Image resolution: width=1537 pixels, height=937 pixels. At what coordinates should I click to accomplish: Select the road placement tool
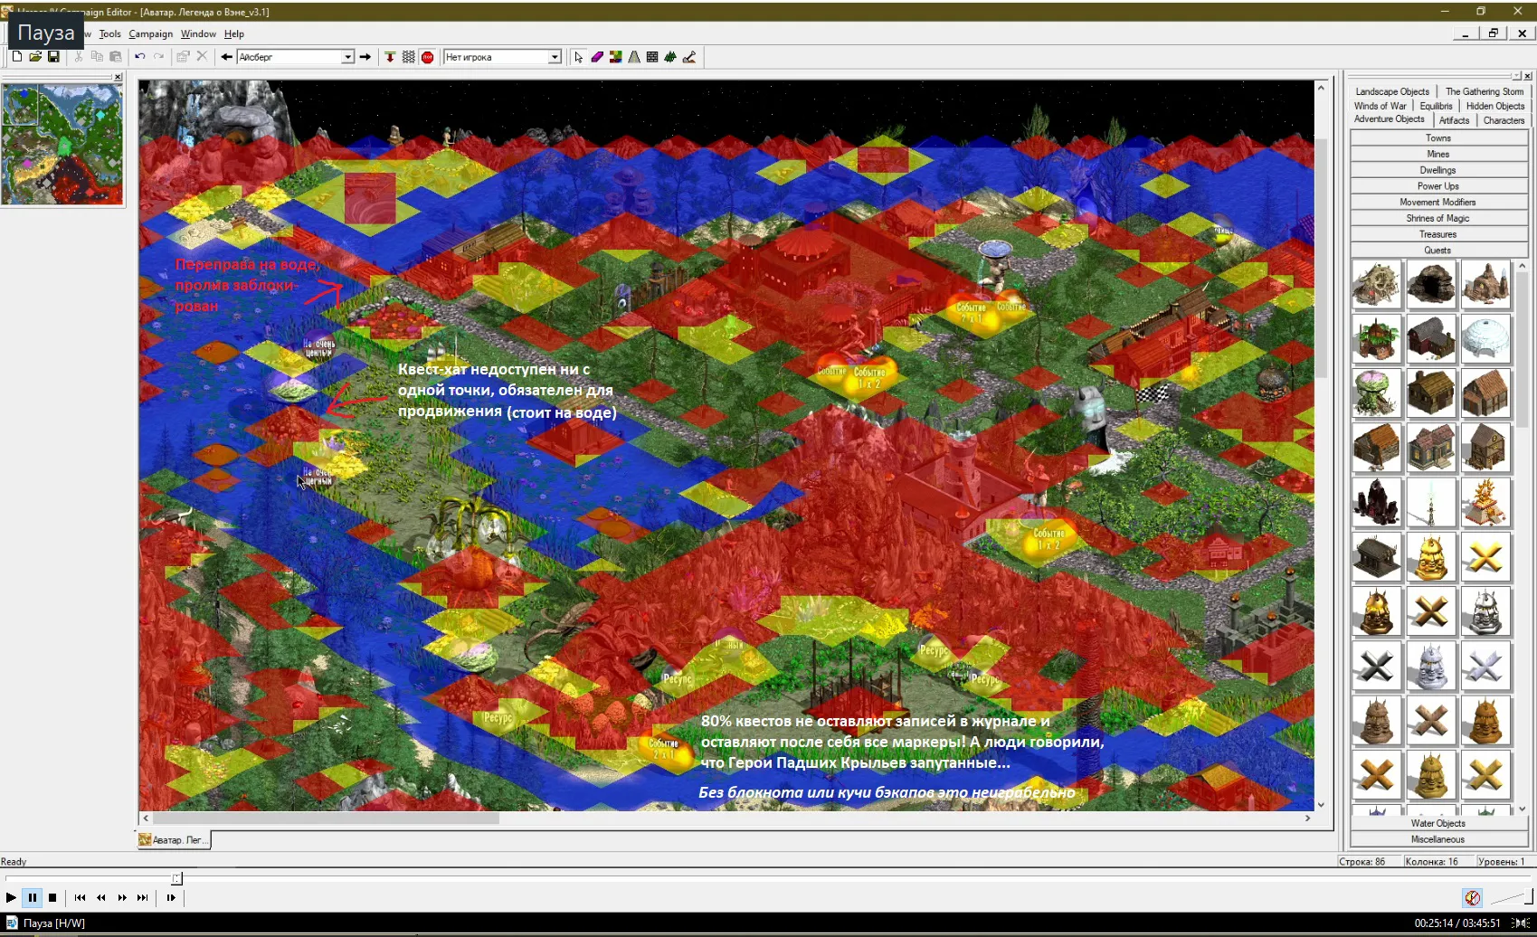click(x=634, y=57)
